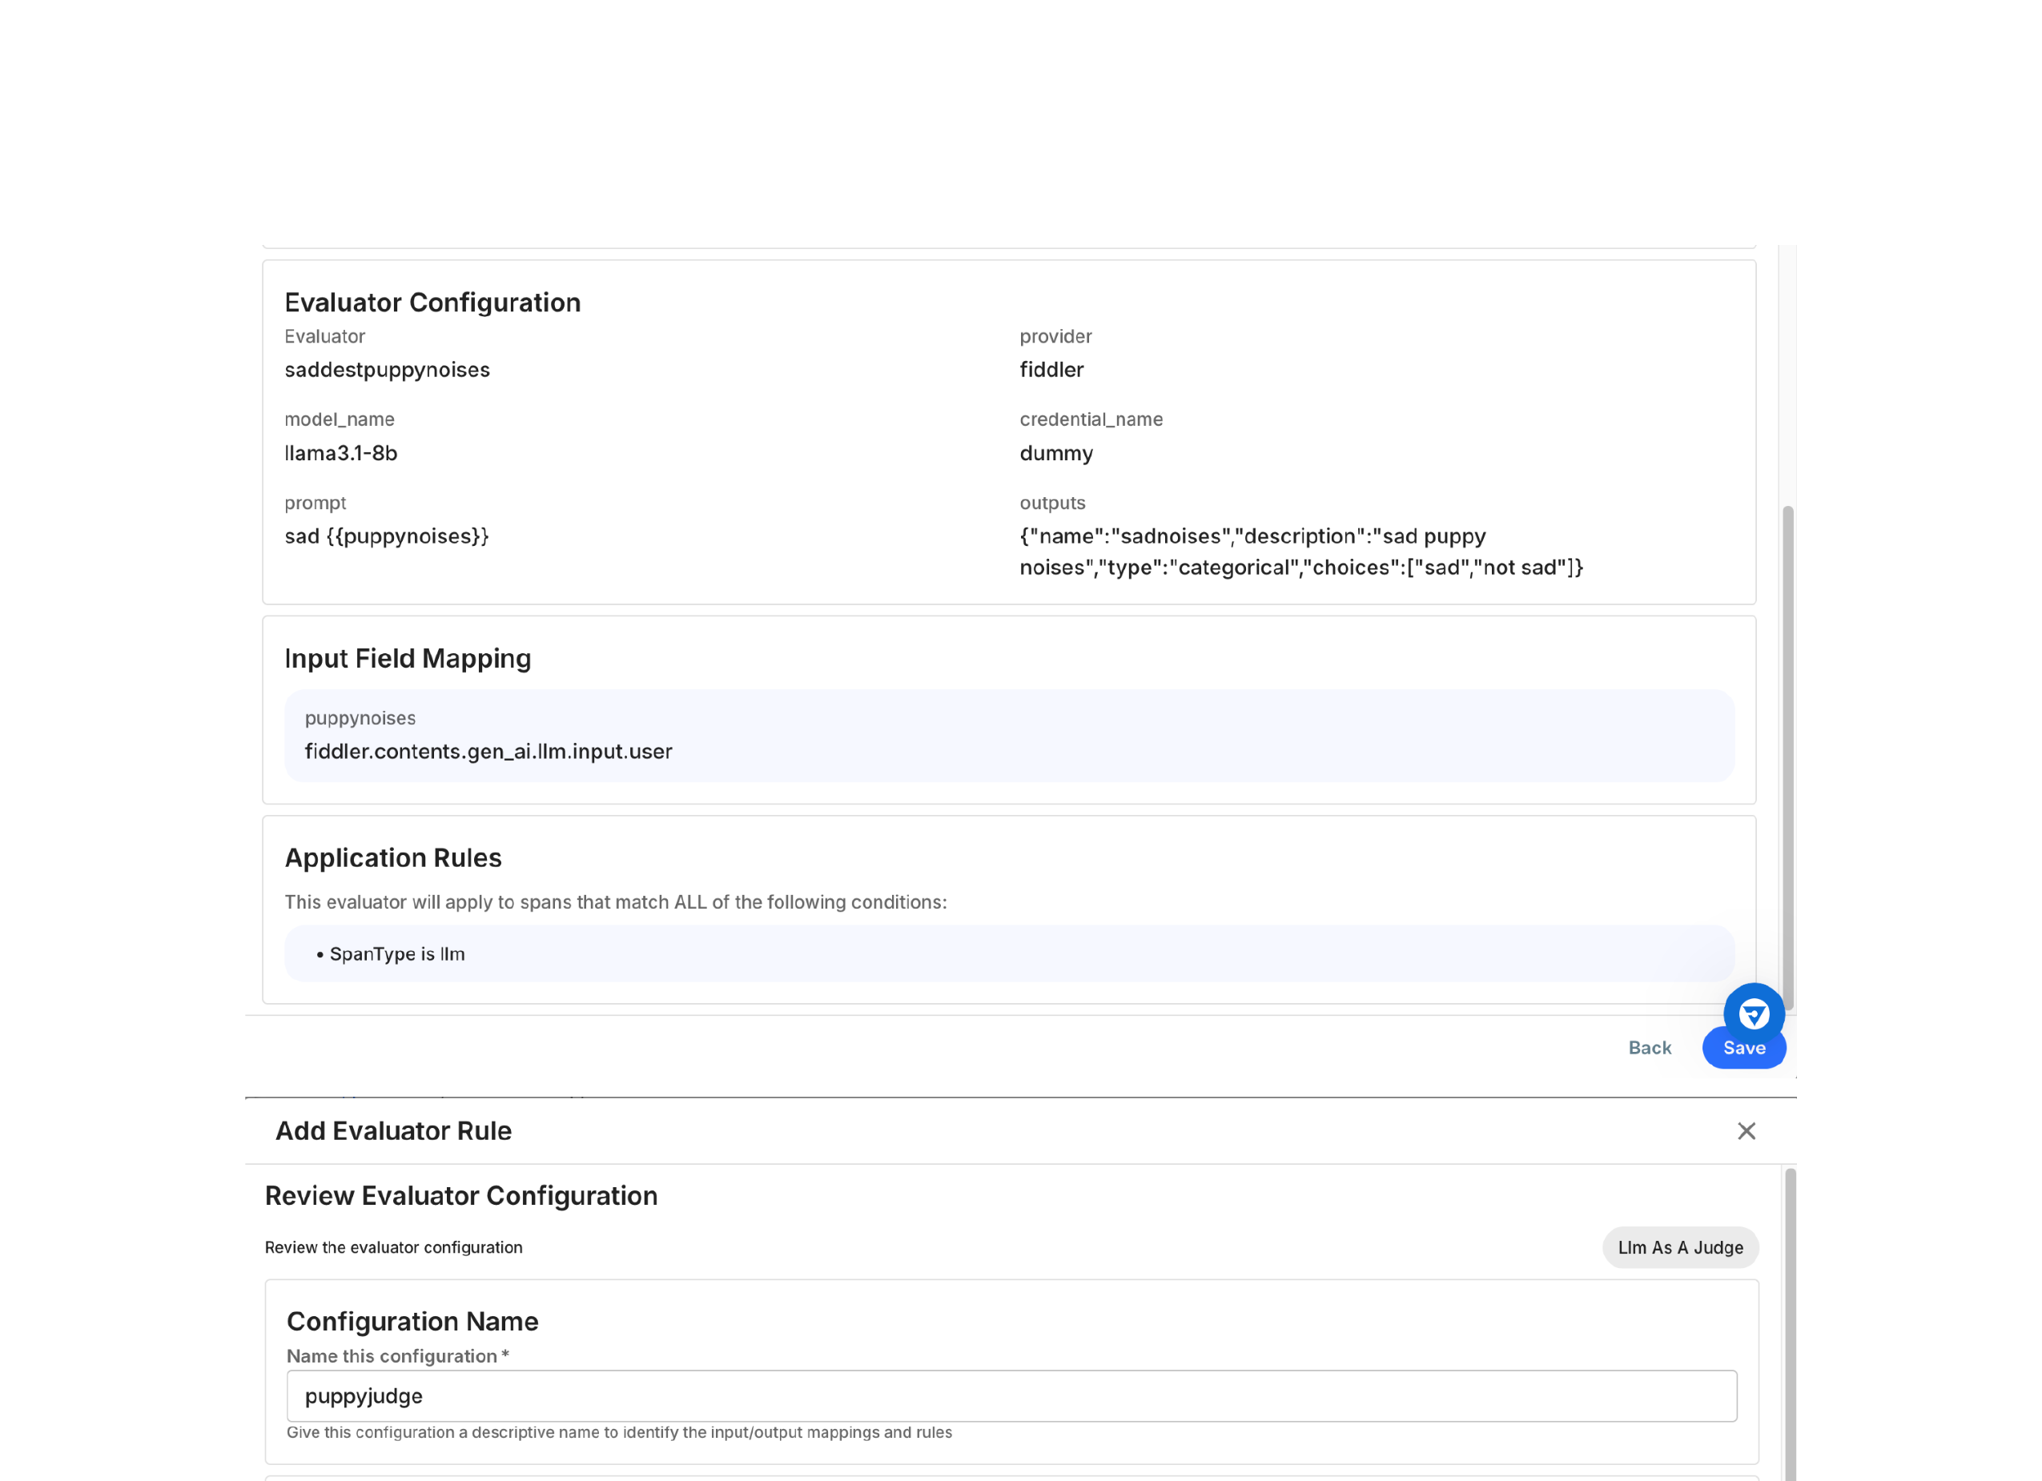Click the sad puppynoises prompt text
The image size is (2042, 1481).
(386, 536)
